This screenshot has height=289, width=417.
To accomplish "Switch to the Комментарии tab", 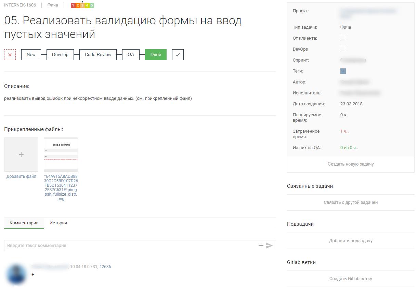I will coord(24,223).
